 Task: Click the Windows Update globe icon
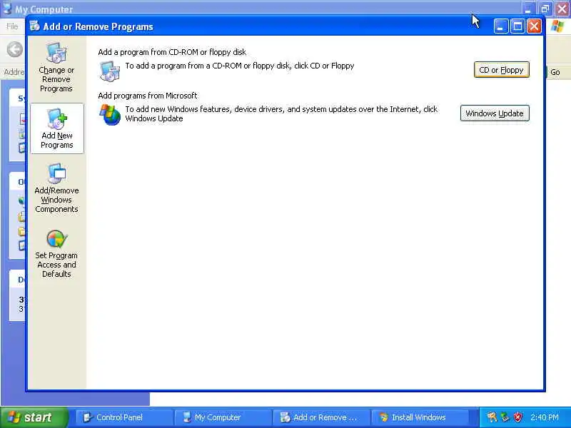[x=110, y=115]
